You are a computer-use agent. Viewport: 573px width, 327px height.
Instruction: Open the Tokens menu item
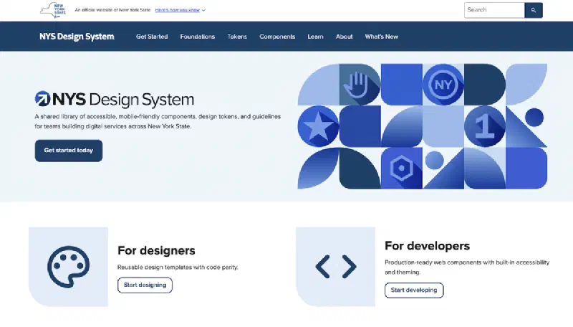point(237,37)
